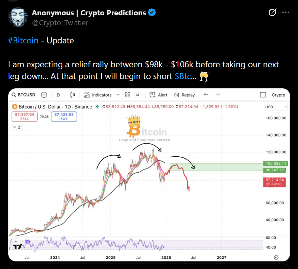The height and width of the screenshot is (269, 298).
Task: Open the candlestick chart type selector
Action: point(72,95)
